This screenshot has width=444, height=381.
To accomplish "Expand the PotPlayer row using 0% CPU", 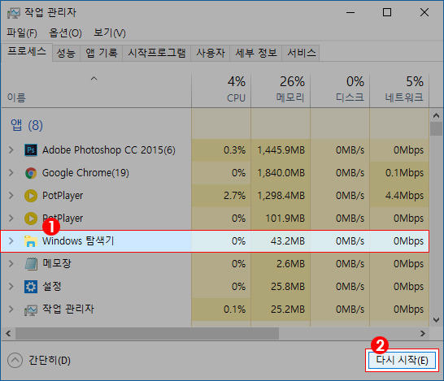I will [11, 219].
